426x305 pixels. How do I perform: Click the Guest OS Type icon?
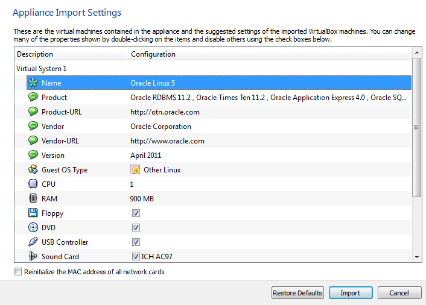pyautogui.click(x=33, y=170)
